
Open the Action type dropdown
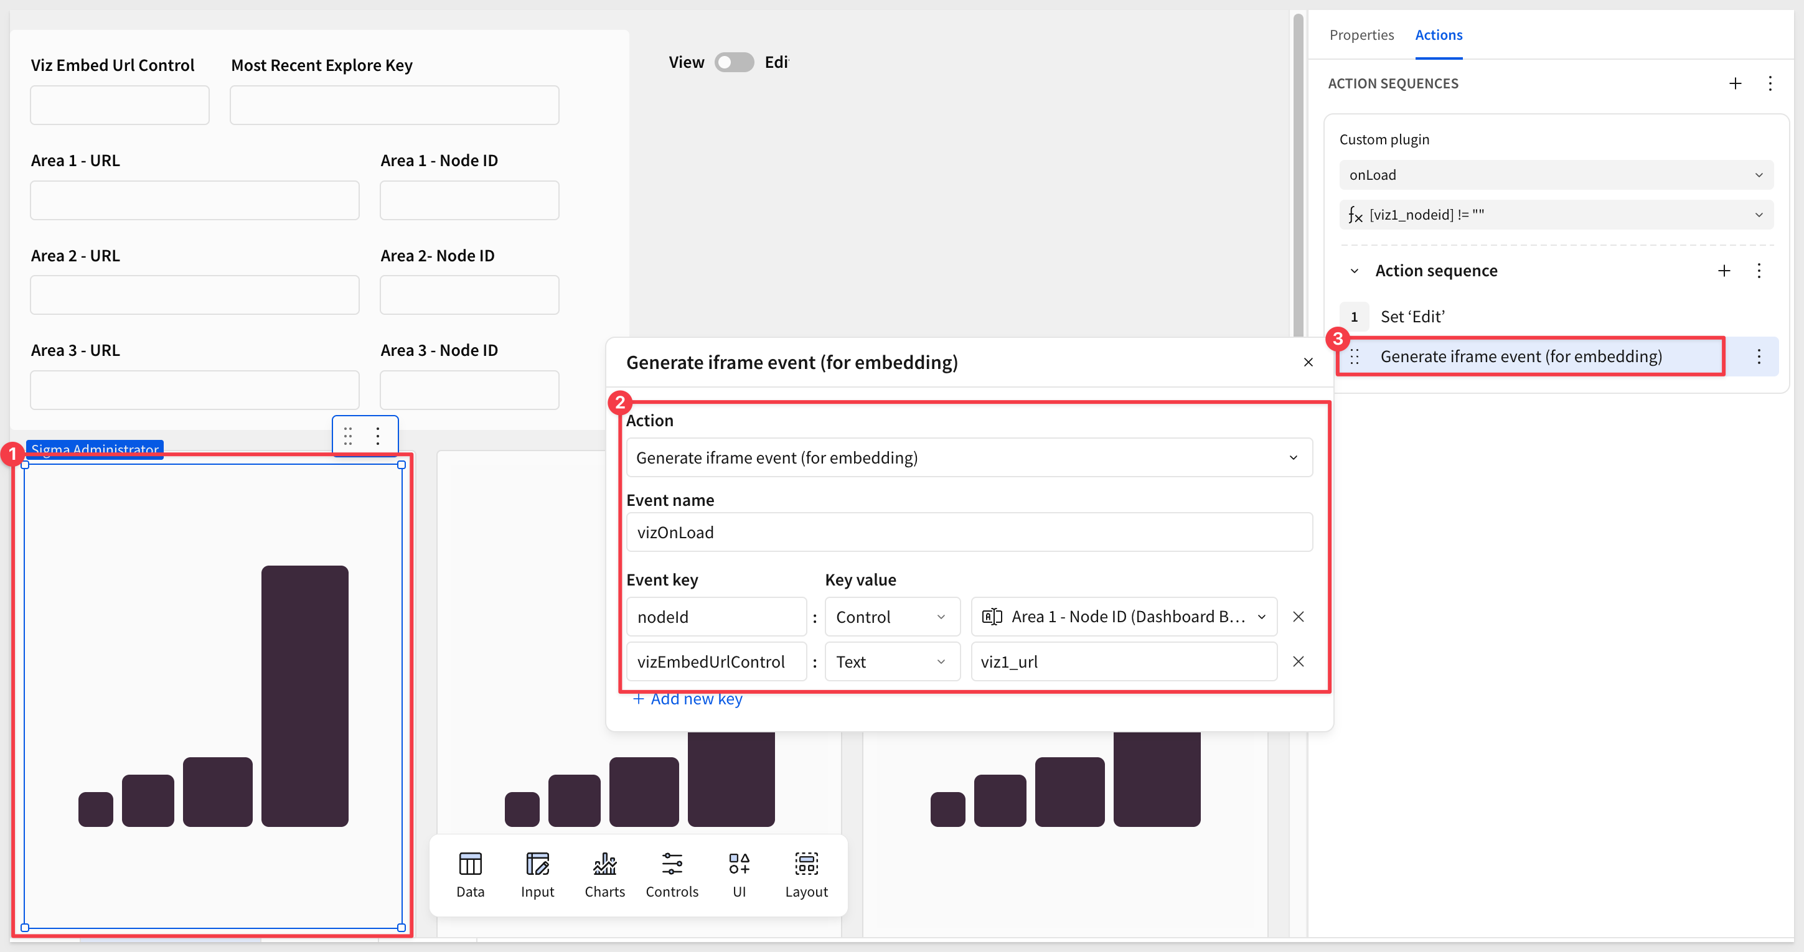click(969, 458)
